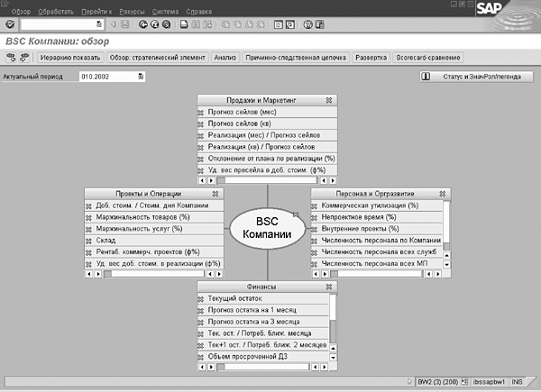Click the Last Page icon
Screen dimensions: 541x392
(x=261, y=24)
